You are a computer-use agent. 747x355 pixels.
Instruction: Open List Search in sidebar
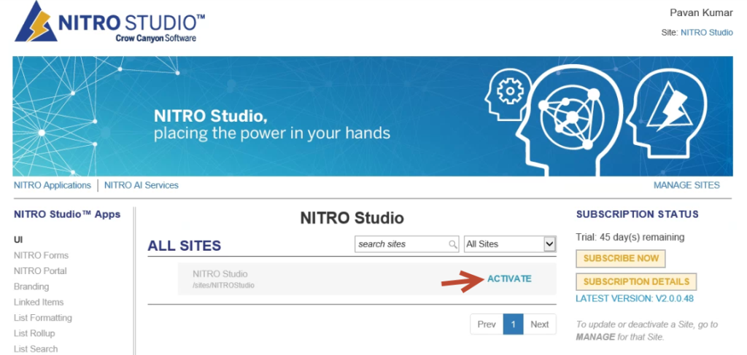point(36,349)
